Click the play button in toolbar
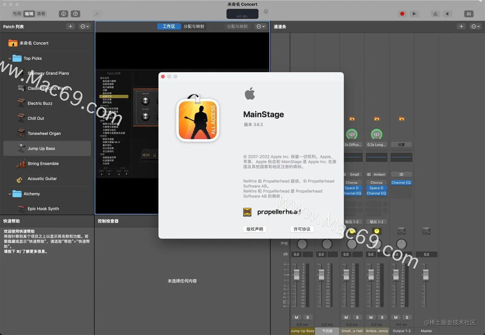Image resolution: width=485 pixels, height=335 pixels. [x=414, y=14]
